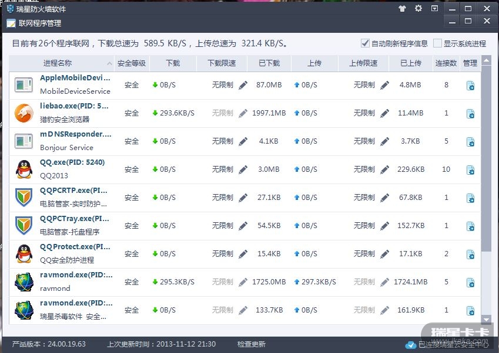Sort by 连接数 column header
Image resolution: width=499 pixels, height=353 pixels.
coord(446,63)
